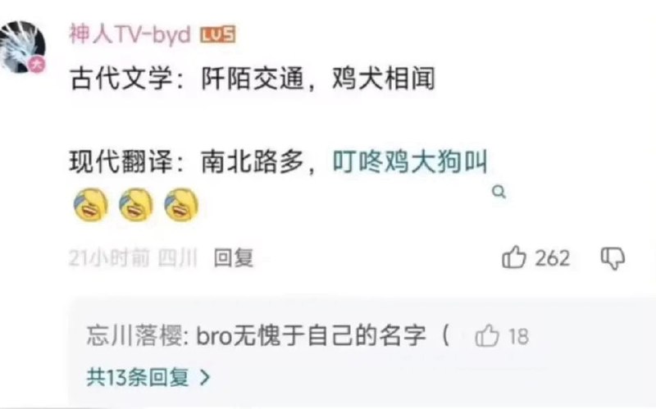Click the LV5 level badge
The width and height of the screenshot is (656, 409).
click(x=218, y=34)
